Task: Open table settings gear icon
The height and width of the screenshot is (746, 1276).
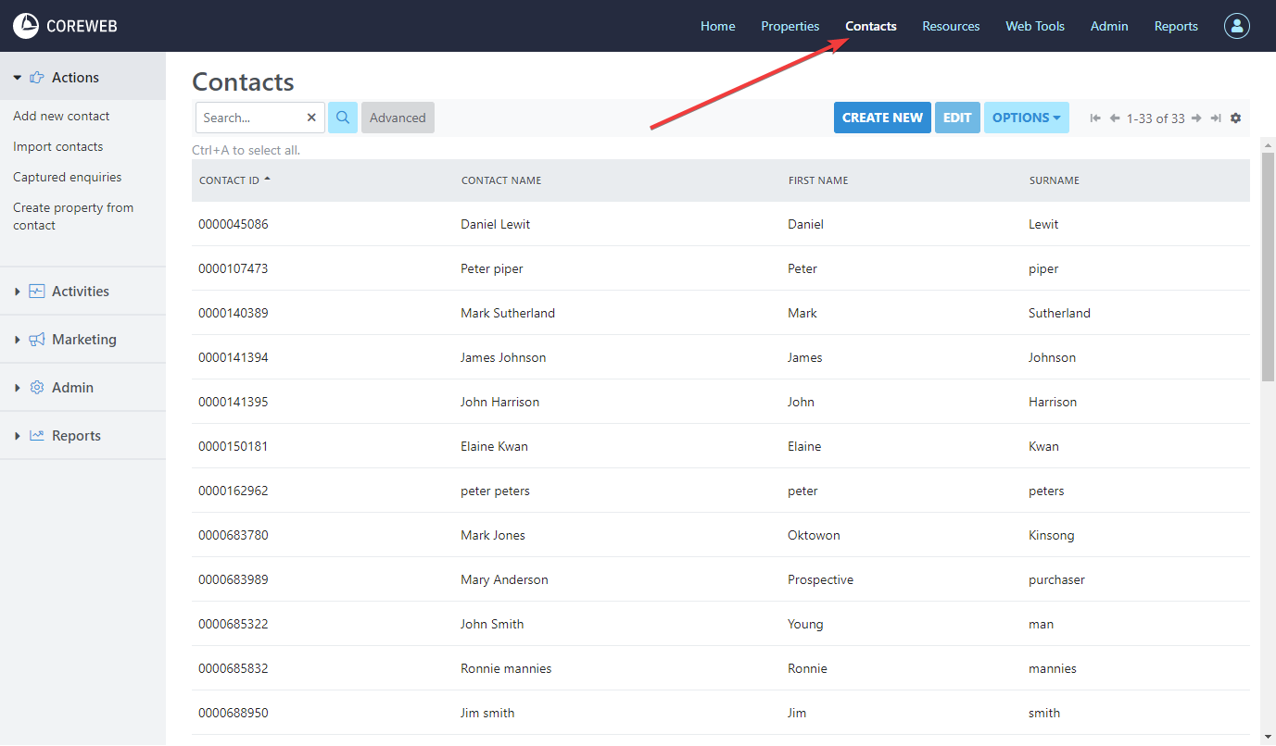Action: 1235,118
